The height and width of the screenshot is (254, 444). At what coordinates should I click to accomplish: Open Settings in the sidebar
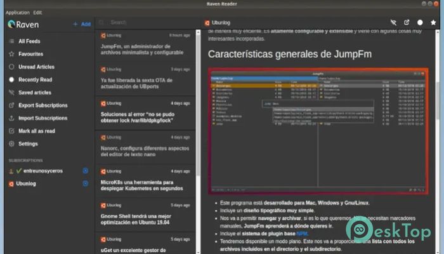(28, 144)
